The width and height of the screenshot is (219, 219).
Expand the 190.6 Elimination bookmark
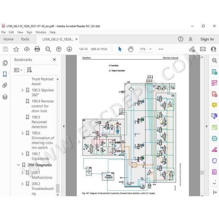[x=22, y=133]
